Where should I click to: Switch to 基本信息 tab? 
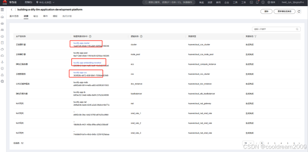pos(14,16)
